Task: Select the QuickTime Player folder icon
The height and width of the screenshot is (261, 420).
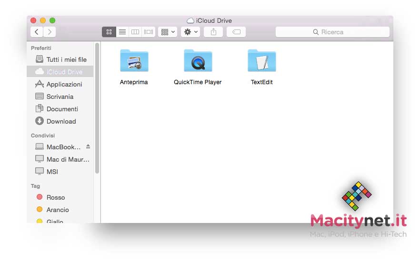Action: tap(198, 61)
